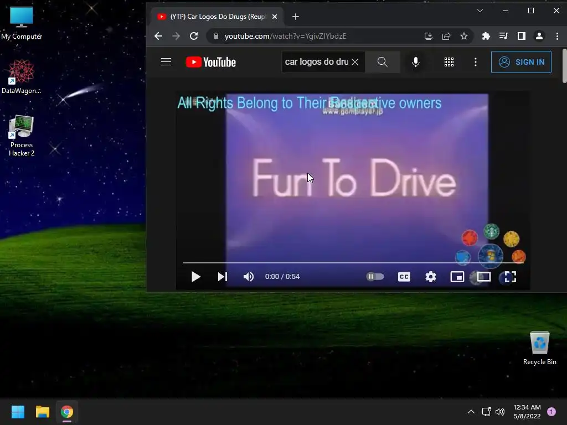Open a new Chrome tab
Image resolution: width=567 pixels, height=425 pixels.
point(296,17)
